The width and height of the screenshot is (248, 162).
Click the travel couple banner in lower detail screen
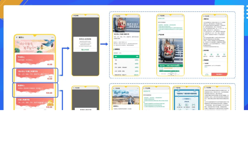(x=126, y=97)
